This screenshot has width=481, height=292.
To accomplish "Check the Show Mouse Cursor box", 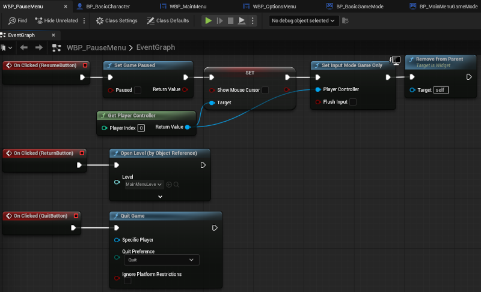I will click(265, 90).
